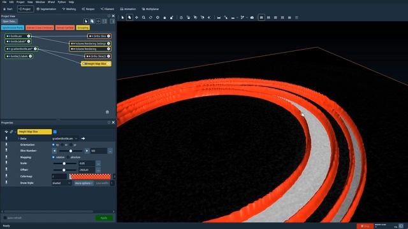This screenshot has height=229, width=408.
Task: Select the Interact arrow tool in viewer toolbar
Action: (122, 17)
